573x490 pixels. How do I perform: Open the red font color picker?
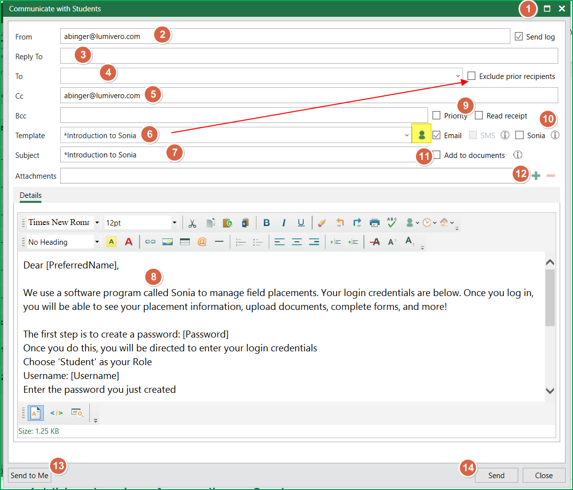click(129, 242)
